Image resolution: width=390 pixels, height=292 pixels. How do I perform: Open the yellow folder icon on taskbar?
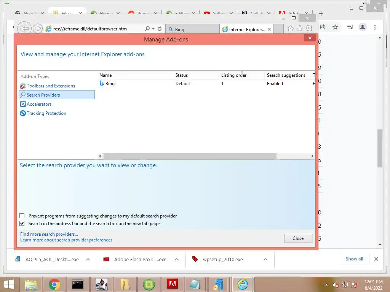(125, 284)
